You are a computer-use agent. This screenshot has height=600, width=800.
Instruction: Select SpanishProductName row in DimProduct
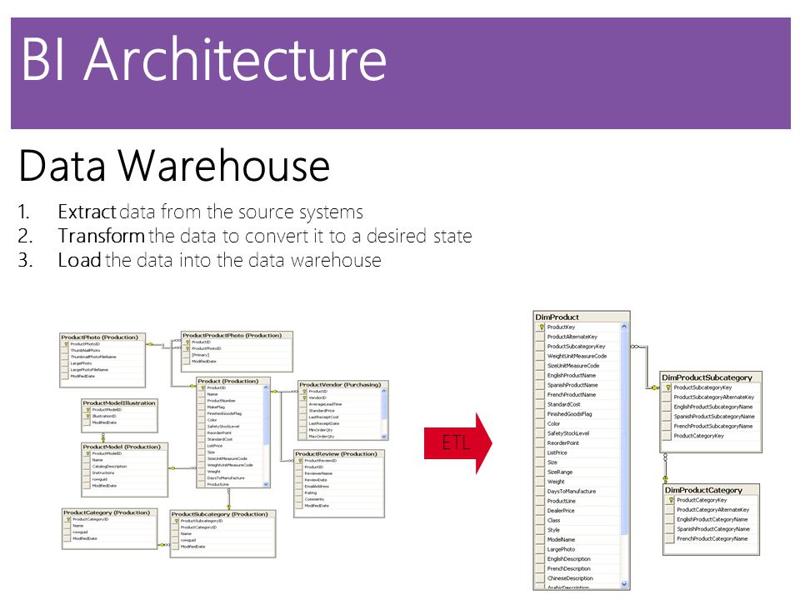(x=577, y=385)
